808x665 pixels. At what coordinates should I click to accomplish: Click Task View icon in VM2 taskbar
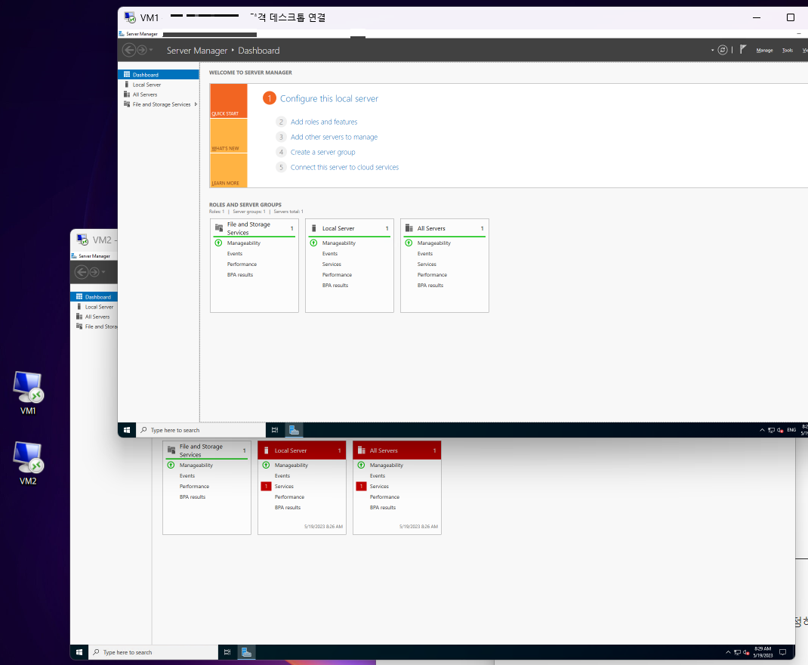[x=227, y=652]
